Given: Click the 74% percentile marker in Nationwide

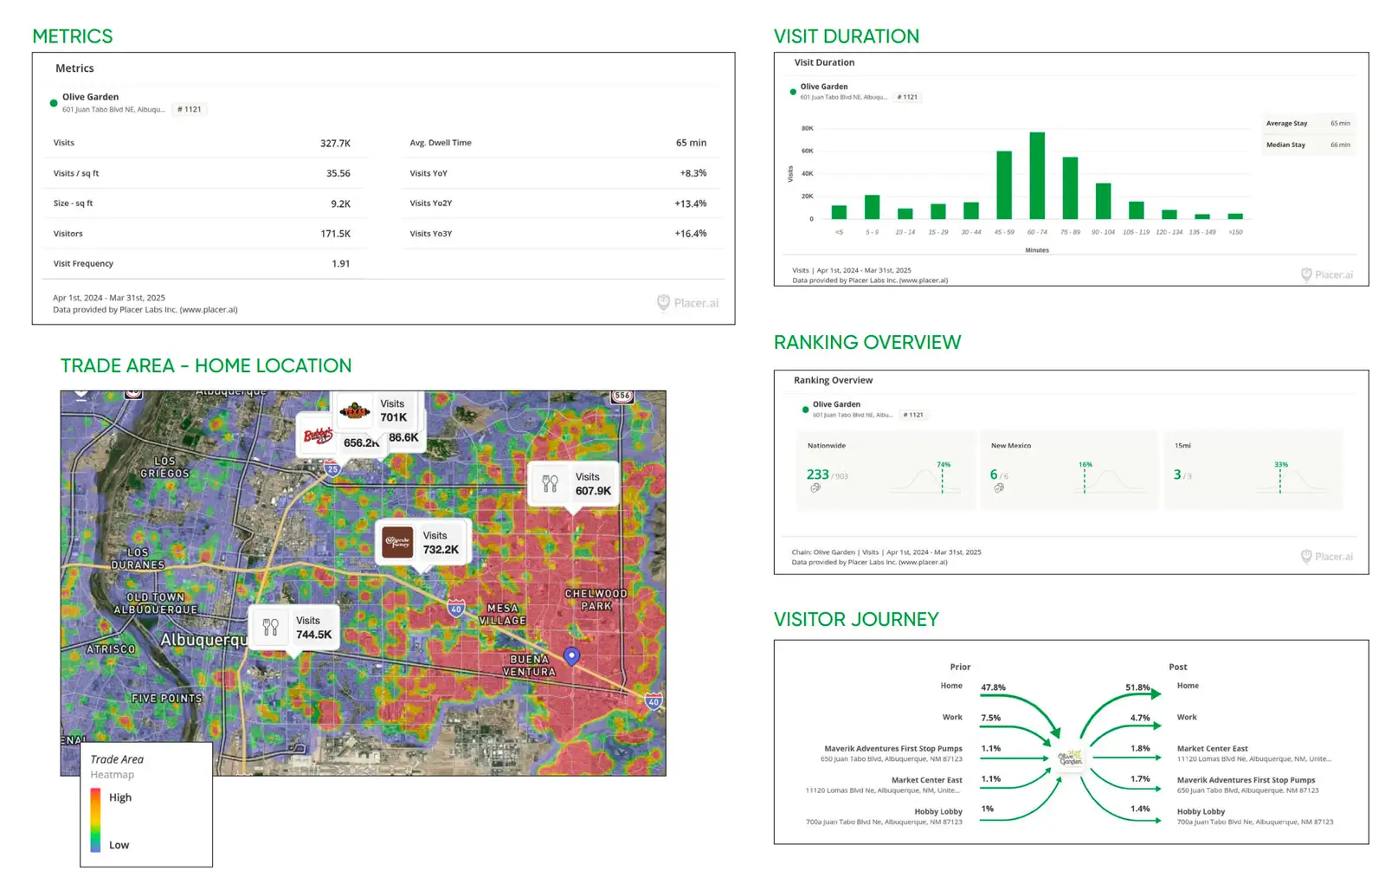Looking at the screenshot, I should 944,465.
